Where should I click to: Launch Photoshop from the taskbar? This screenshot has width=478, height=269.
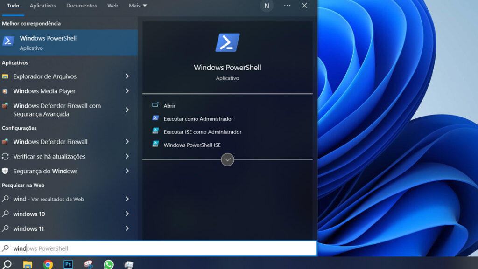[68, 264]
